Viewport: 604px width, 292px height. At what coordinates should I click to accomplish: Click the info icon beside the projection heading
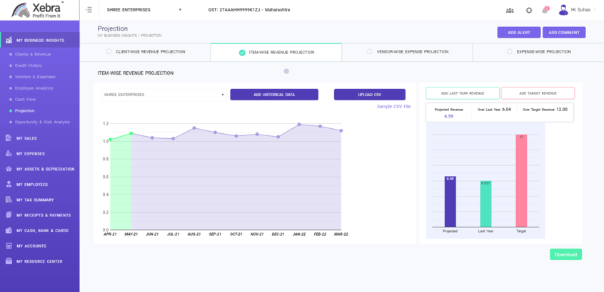286,71
